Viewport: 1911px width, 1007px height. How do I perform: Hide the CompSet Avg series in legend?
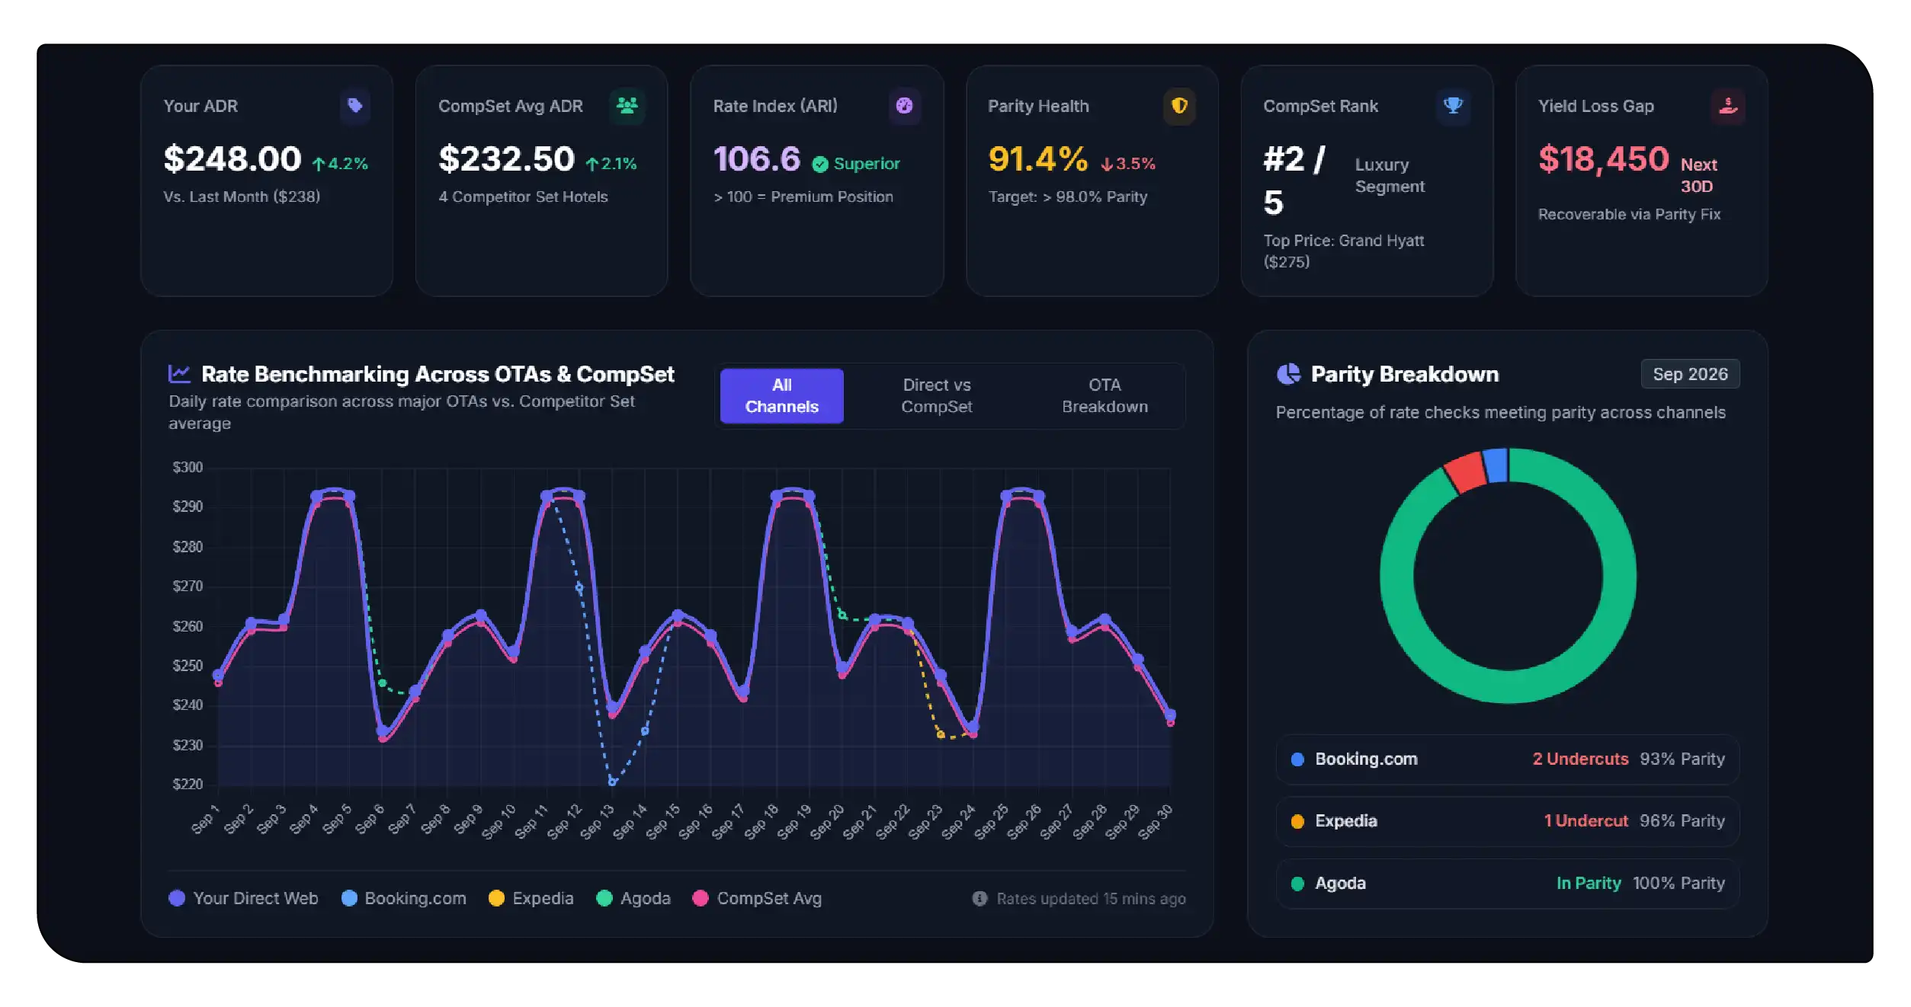pos(757,899)
